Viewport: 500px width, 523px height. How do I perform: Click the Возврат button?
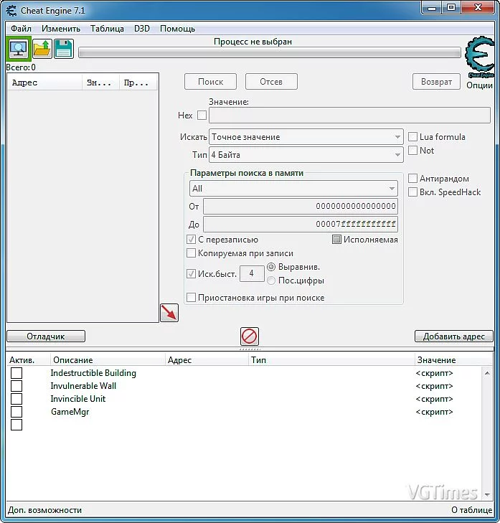pyautogui.click(x=436, y=82)
